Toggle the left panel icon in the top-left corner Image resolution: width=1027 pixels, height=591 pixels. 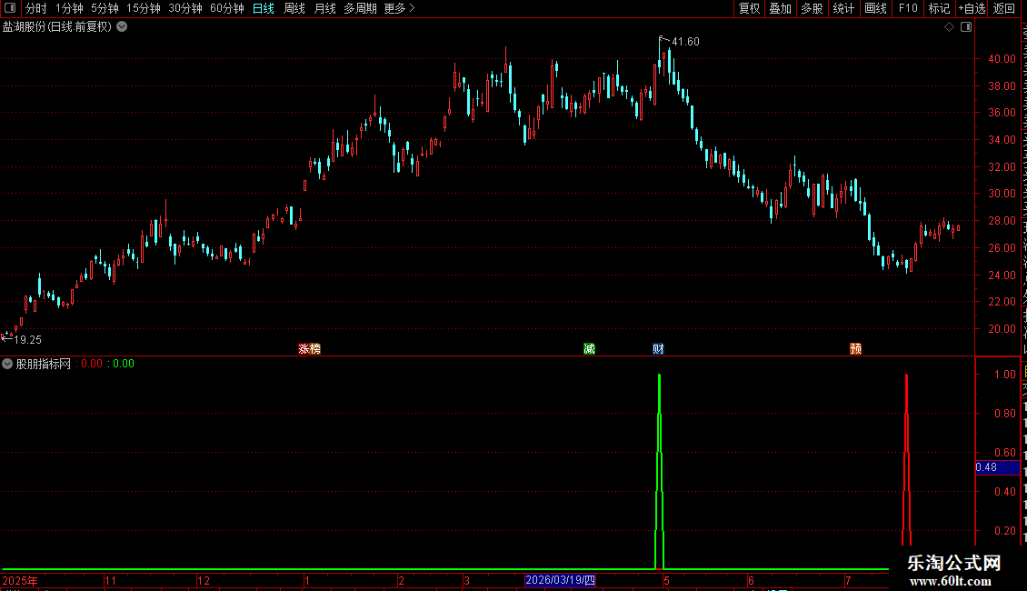click(x=10, y=8)
